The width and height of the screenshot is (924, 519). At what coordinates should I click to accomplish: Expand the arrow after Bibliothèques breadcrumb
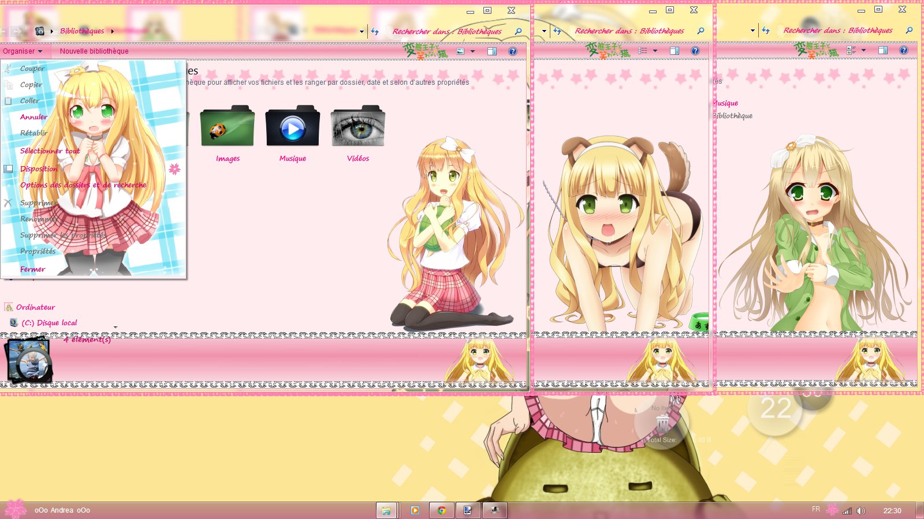tap(112, 31)
